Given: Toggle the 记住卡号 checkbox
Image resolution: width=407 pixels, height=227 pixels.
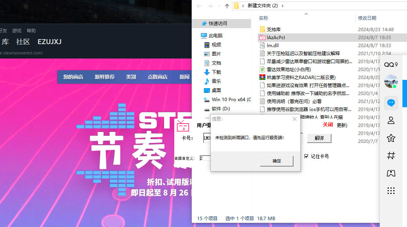Looking at the screenshot, I should coord(306,156).
